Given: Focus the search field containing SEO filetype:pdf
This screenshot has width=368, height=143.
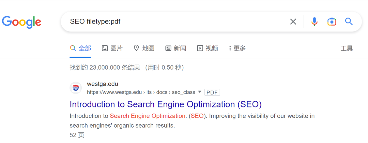Looking at the screenshot, I should [170, 22].
